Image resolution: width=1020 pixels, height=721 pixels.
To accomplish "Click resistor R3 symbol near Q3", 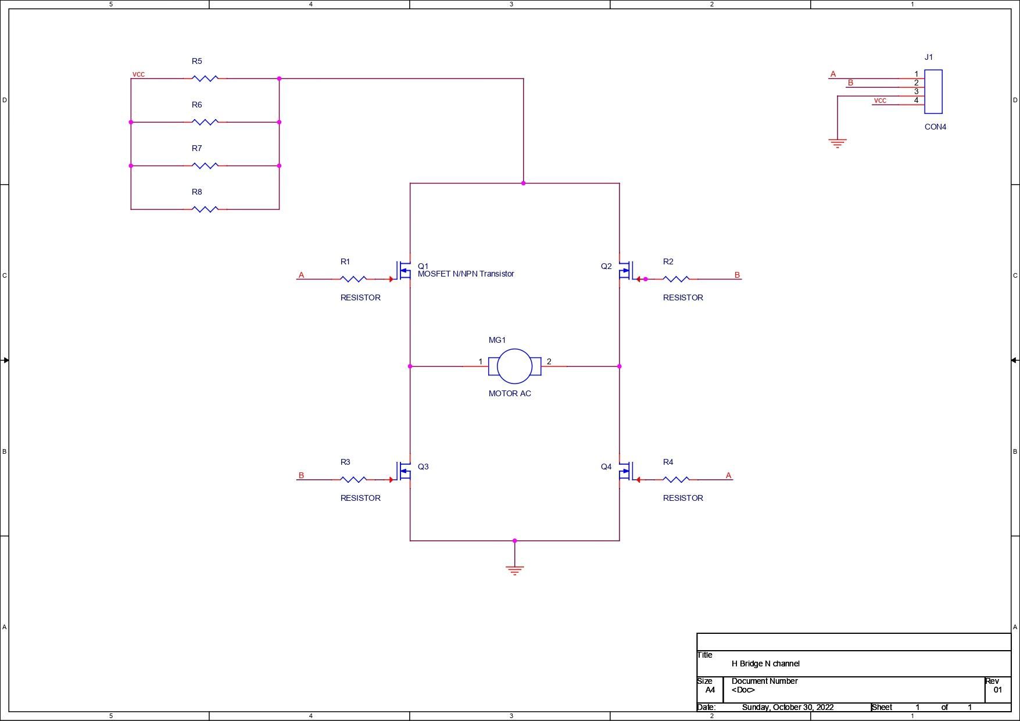I will [353, 480].
